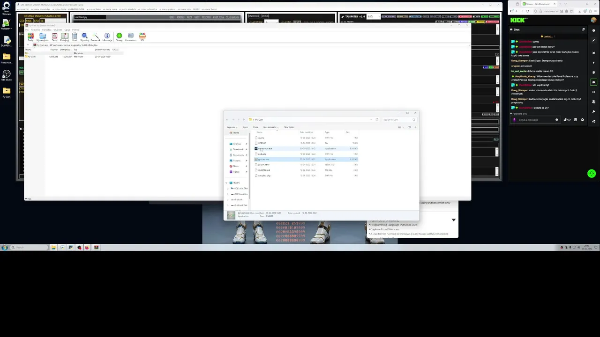The image size is (600, 337).
Task: Click the Open button in Explorer toolbar
Action: [x=245, y=127]
